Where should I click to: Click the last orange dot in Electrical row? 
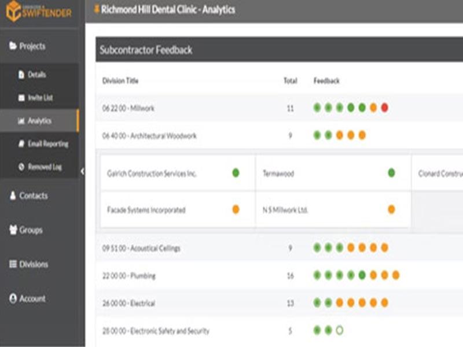point(384,302)
